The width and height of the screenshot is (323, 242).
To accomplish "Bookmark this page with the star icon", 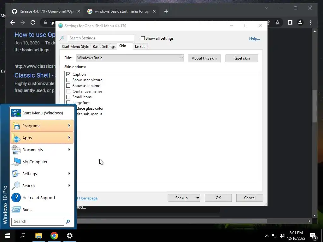I will tap(278, 22).
